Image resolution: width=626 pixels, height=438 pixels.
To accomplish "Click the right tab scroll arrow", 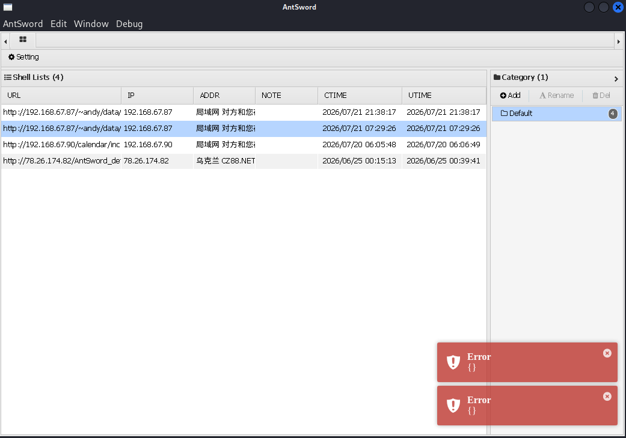I will pos(618,41).
